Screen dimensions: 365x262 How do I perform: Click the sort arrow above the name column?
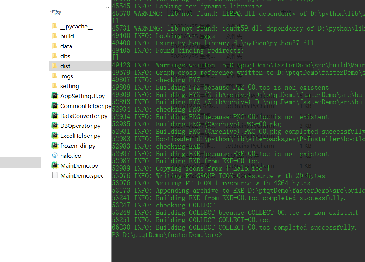pyautogui.click(x=107, y=7)
